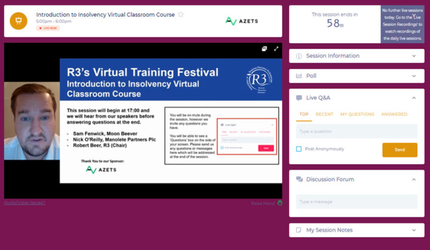Show the ANSWERED questions tab
The height and width of the screenshot is (250, 430).
click(394, 114)
